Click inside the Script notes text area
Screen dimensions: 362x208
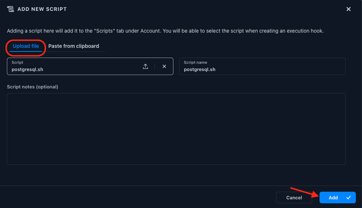(176, 129)
